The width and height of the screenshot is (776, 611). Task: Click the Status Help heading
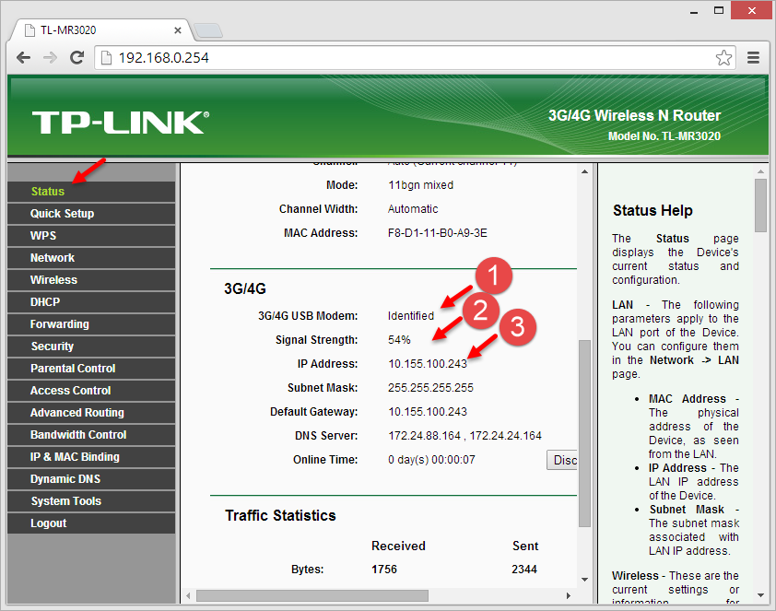pyautogui.click(x=653, y=211)
